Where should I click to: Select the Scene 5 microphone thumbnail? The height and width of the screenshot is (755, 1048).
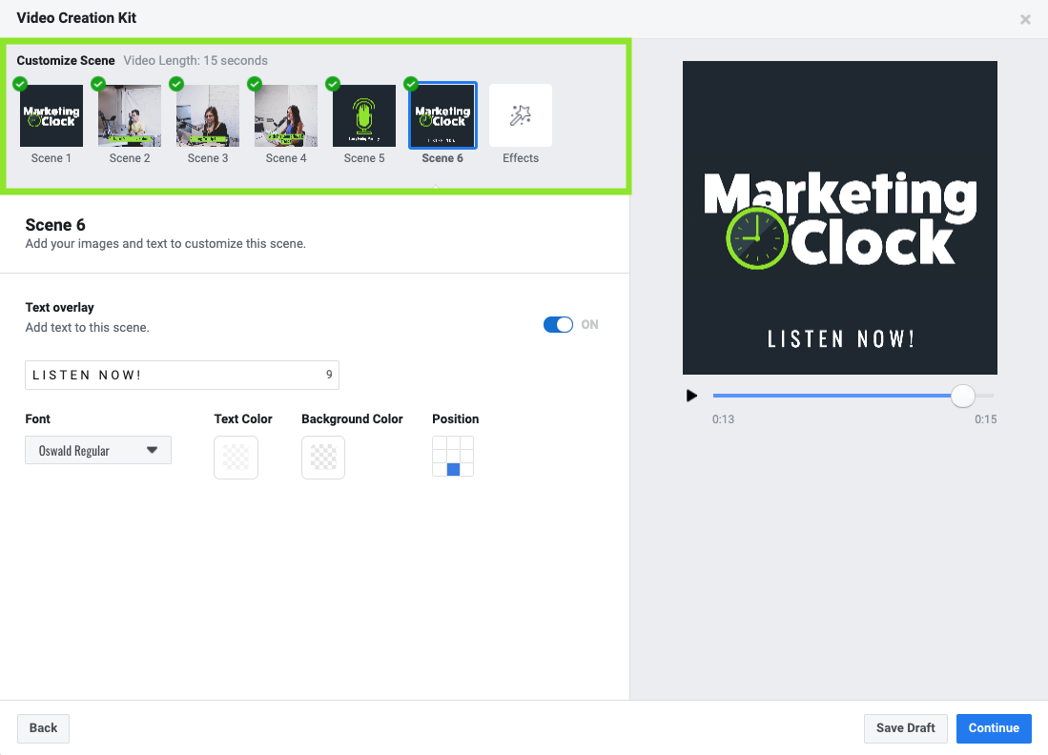click(x=363, y=114)
